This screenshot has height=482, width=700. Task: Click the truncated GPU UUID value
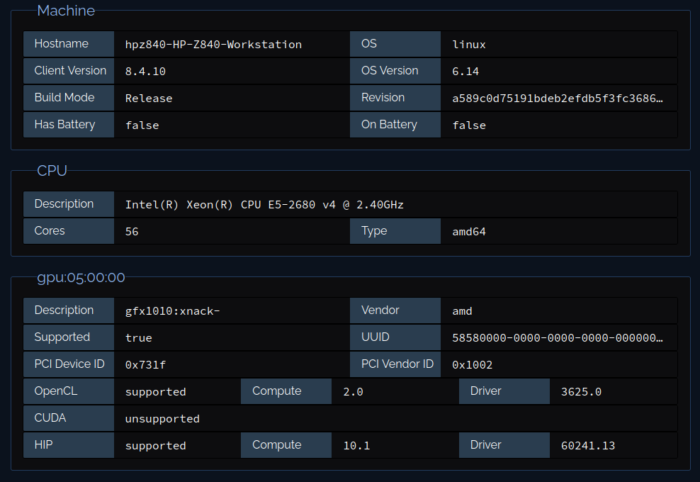click(x=558, y=338)
